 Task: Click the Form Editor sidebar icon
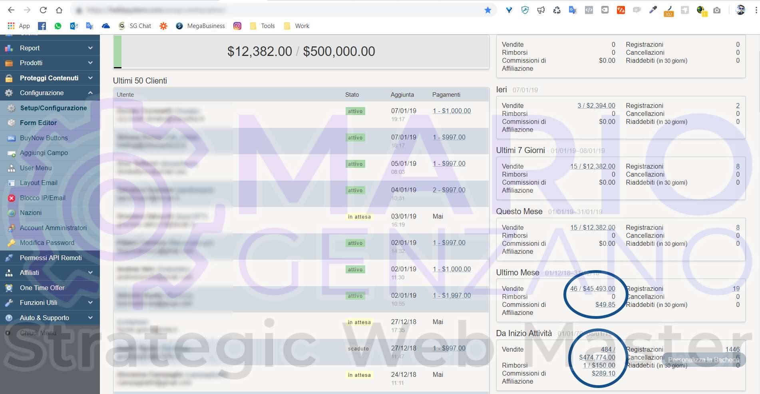click(12, 123)
